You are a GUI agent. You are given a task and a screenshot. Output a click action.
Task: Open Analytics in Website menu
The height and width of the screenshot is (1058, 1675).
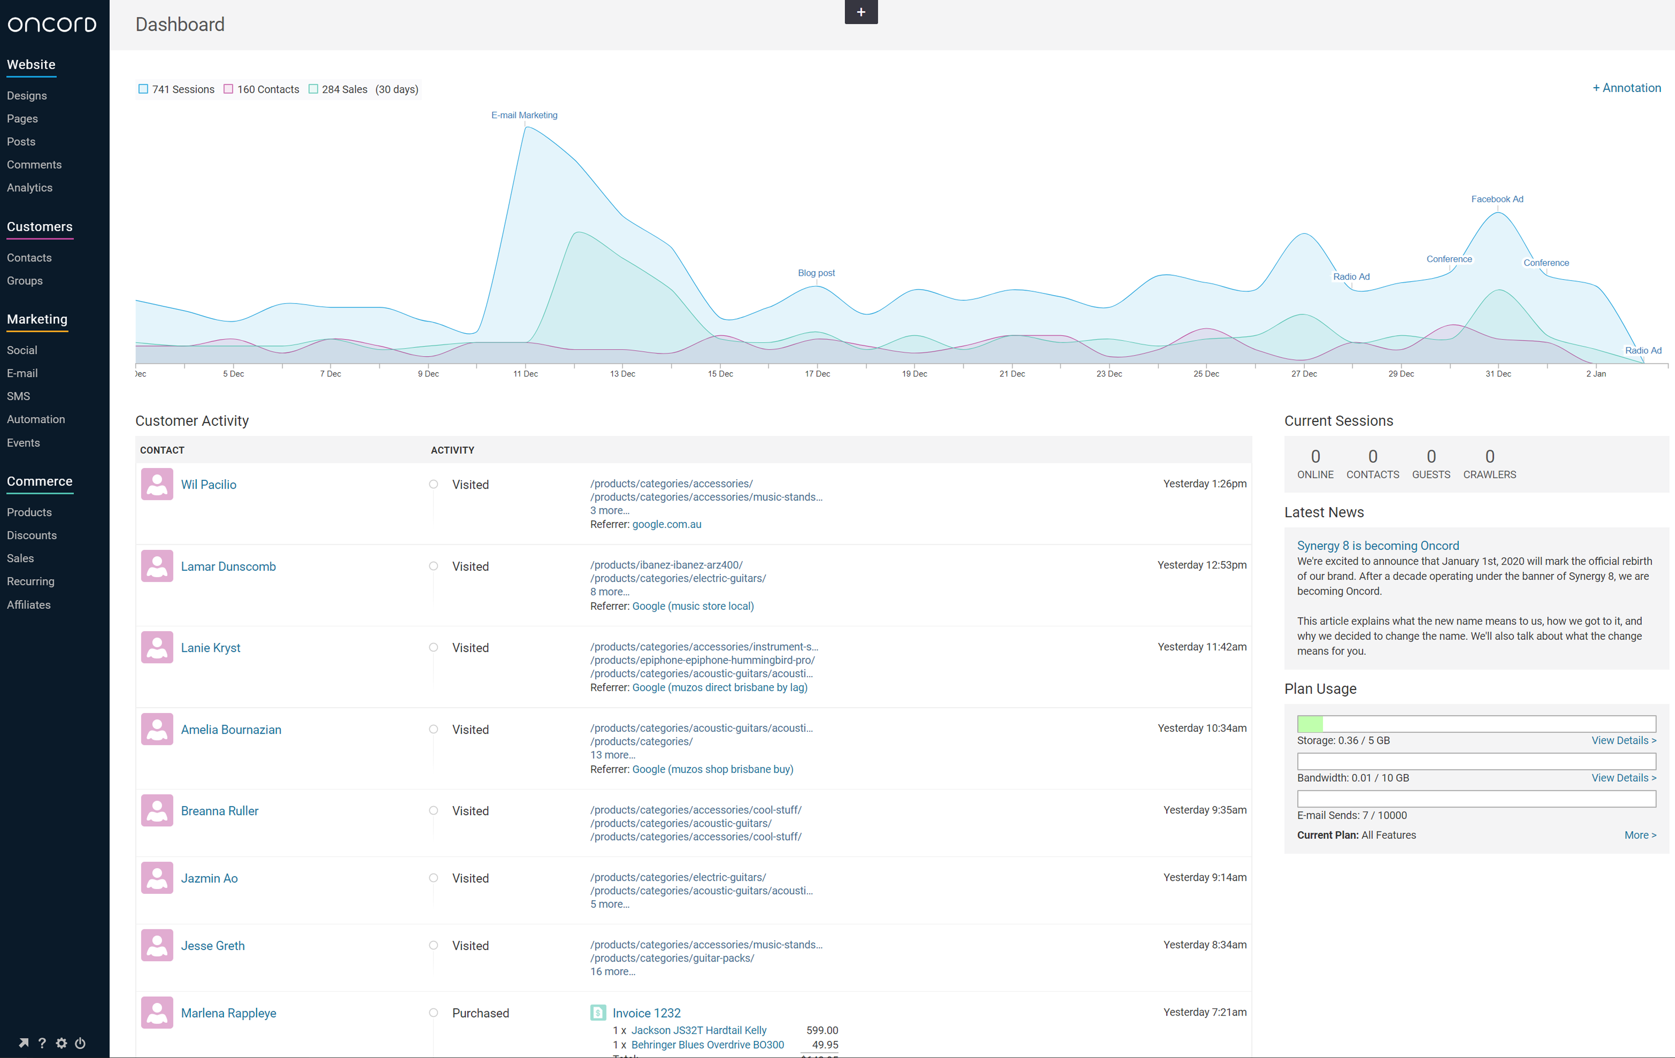(x=30, y=188)
